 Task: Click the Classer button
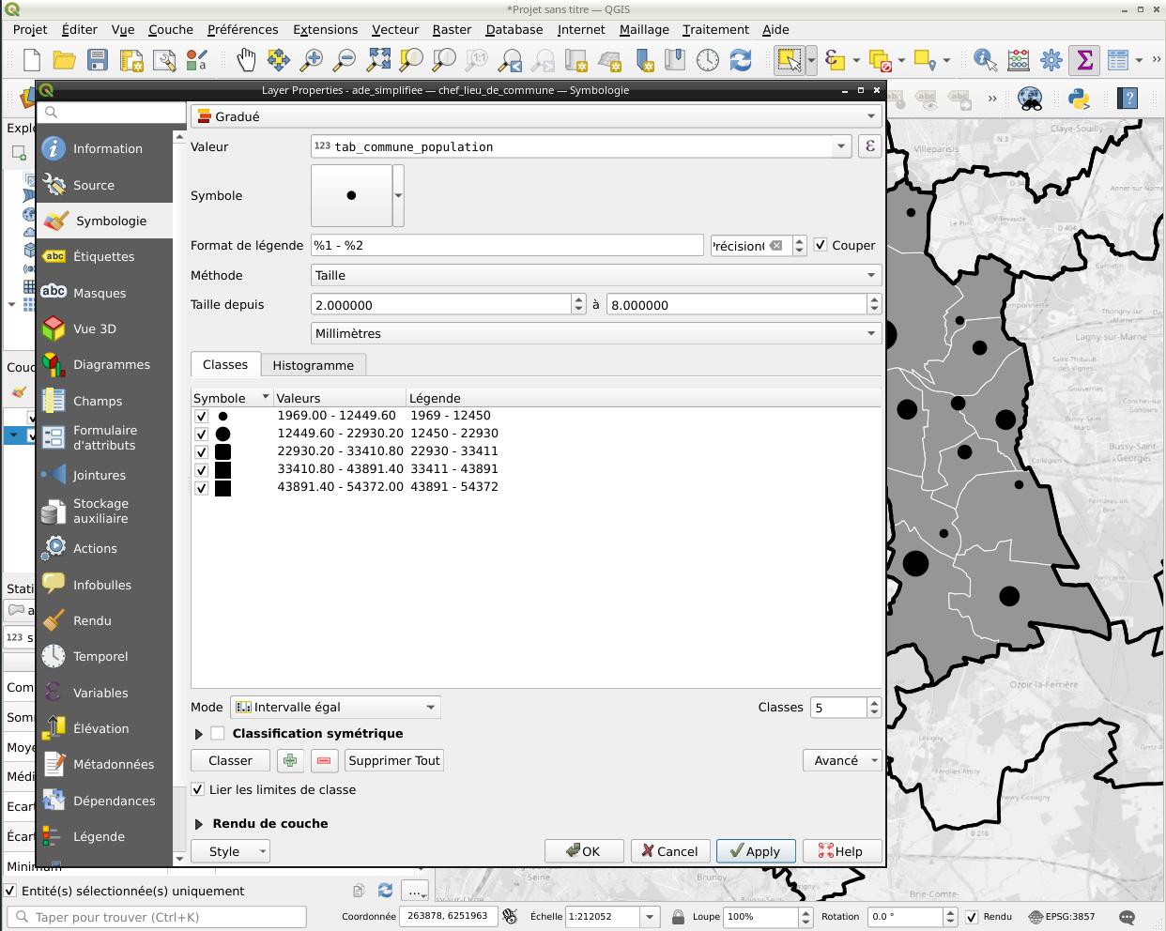point(230,760)
